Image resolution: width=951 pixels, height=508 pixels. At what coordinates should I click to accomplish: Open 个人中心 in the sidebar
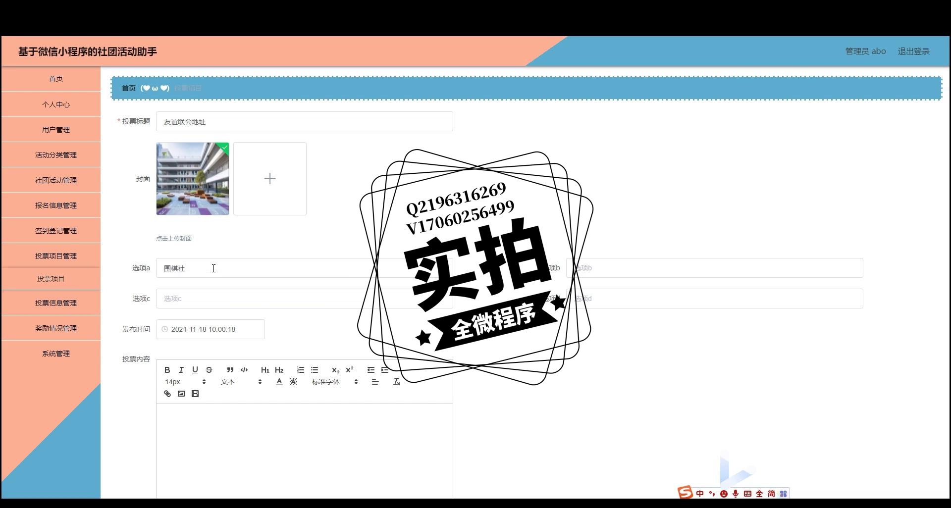point(51,104)
